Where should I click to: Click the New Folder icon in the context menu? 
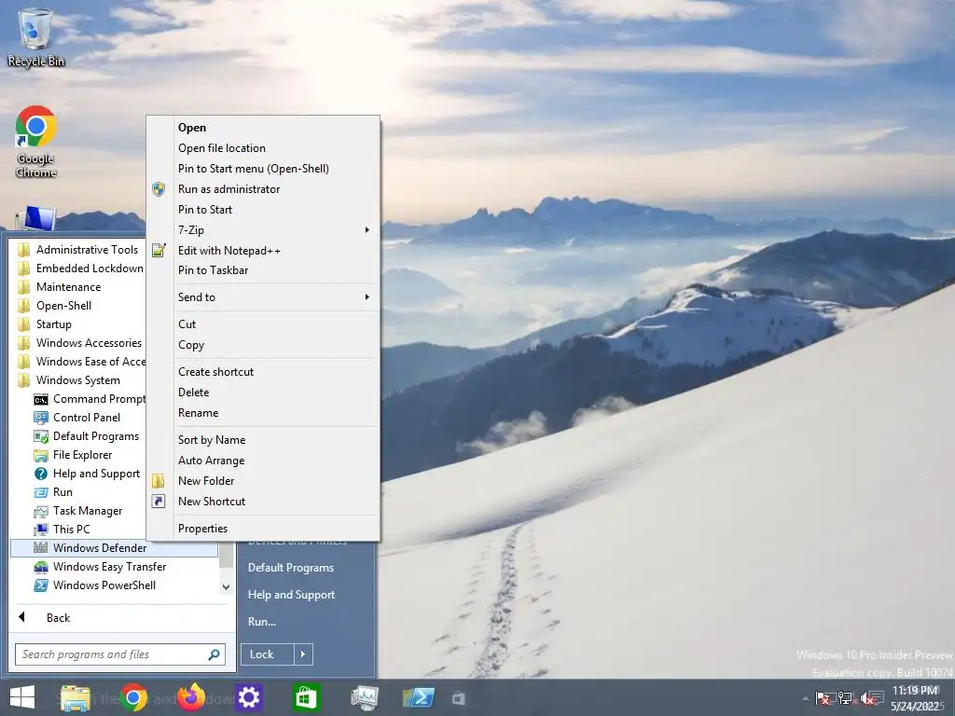coord(159,481)
